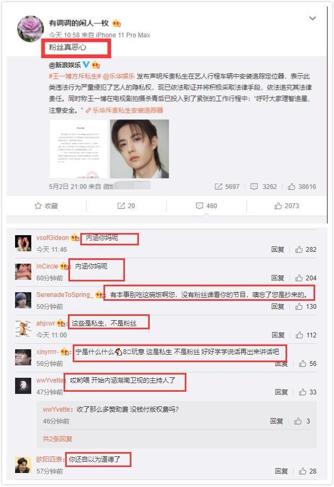The width and height of the screenshot is (334, 487).
Task: View the portrait photo thumbnail
Action: pos(140,149)
